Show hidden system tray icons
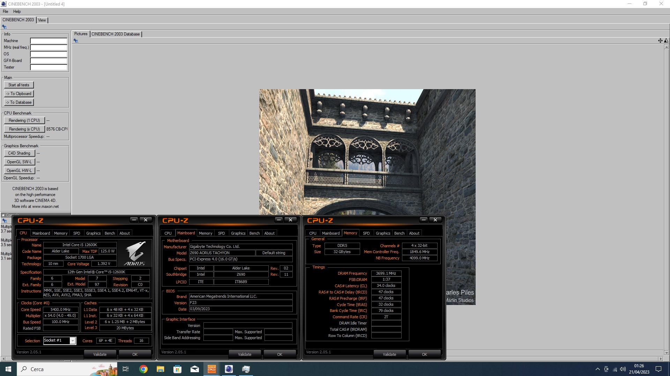 coord(597,369)
